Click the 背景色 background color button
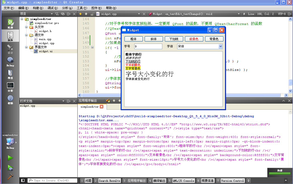Screen dimensions: 293x184 point(214,39)
